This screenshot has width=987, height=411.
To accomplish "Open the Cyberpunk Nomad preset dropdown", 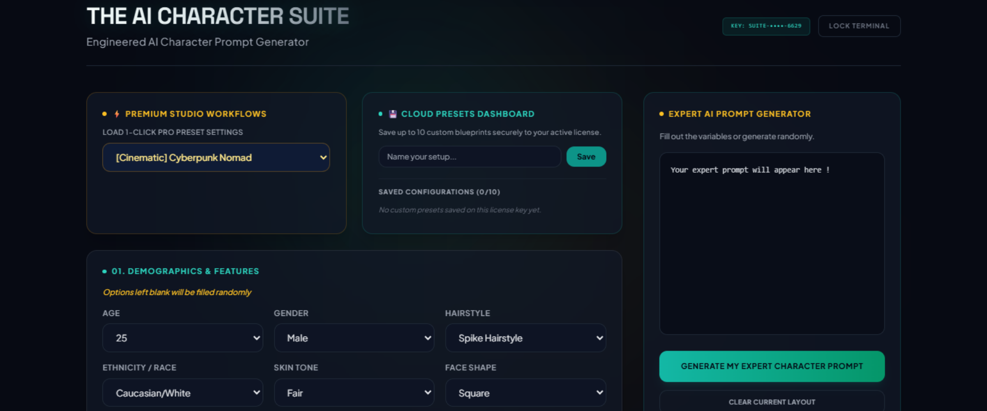I will [x=216, y=157].
